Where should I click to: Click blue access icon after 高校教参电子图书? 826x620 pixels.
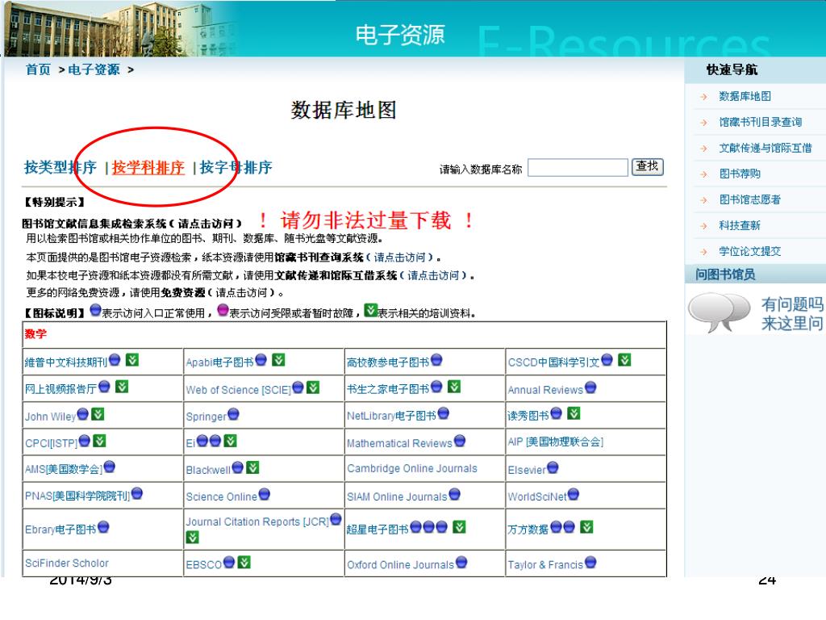pyautogui.click(x=436, y=360)
